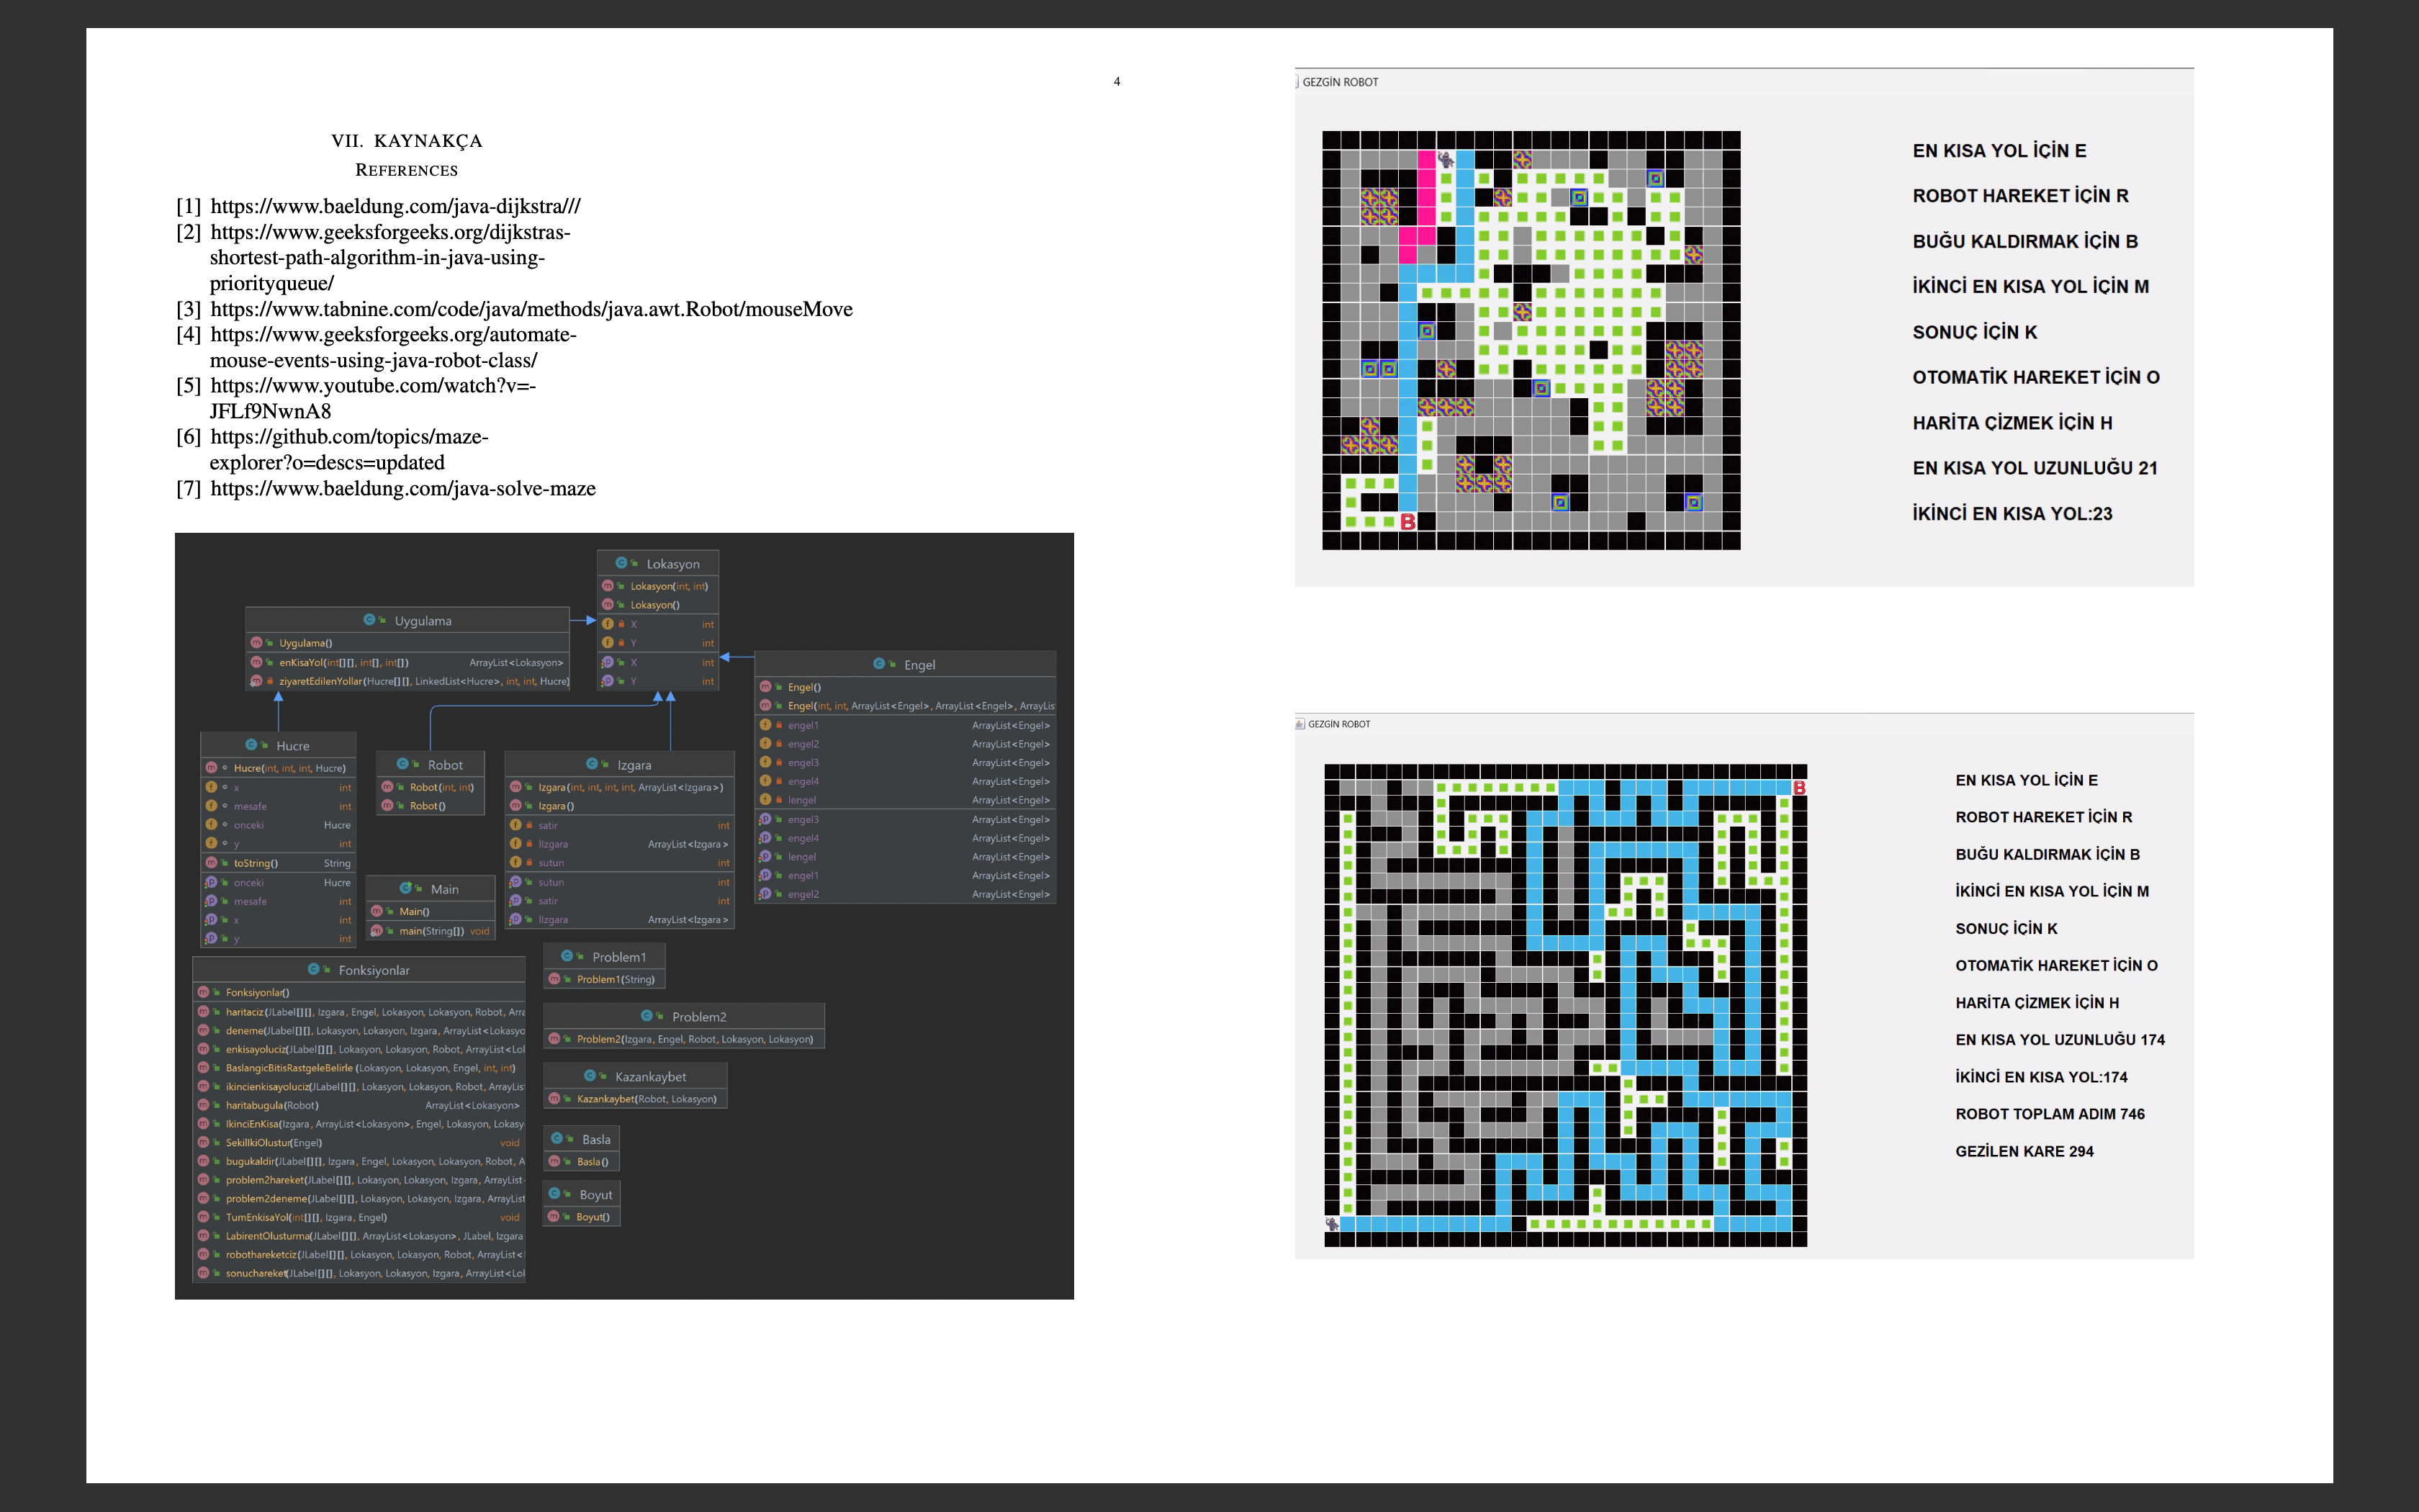Open the baeldung java-dijkstra reference link

click(395, 206)
